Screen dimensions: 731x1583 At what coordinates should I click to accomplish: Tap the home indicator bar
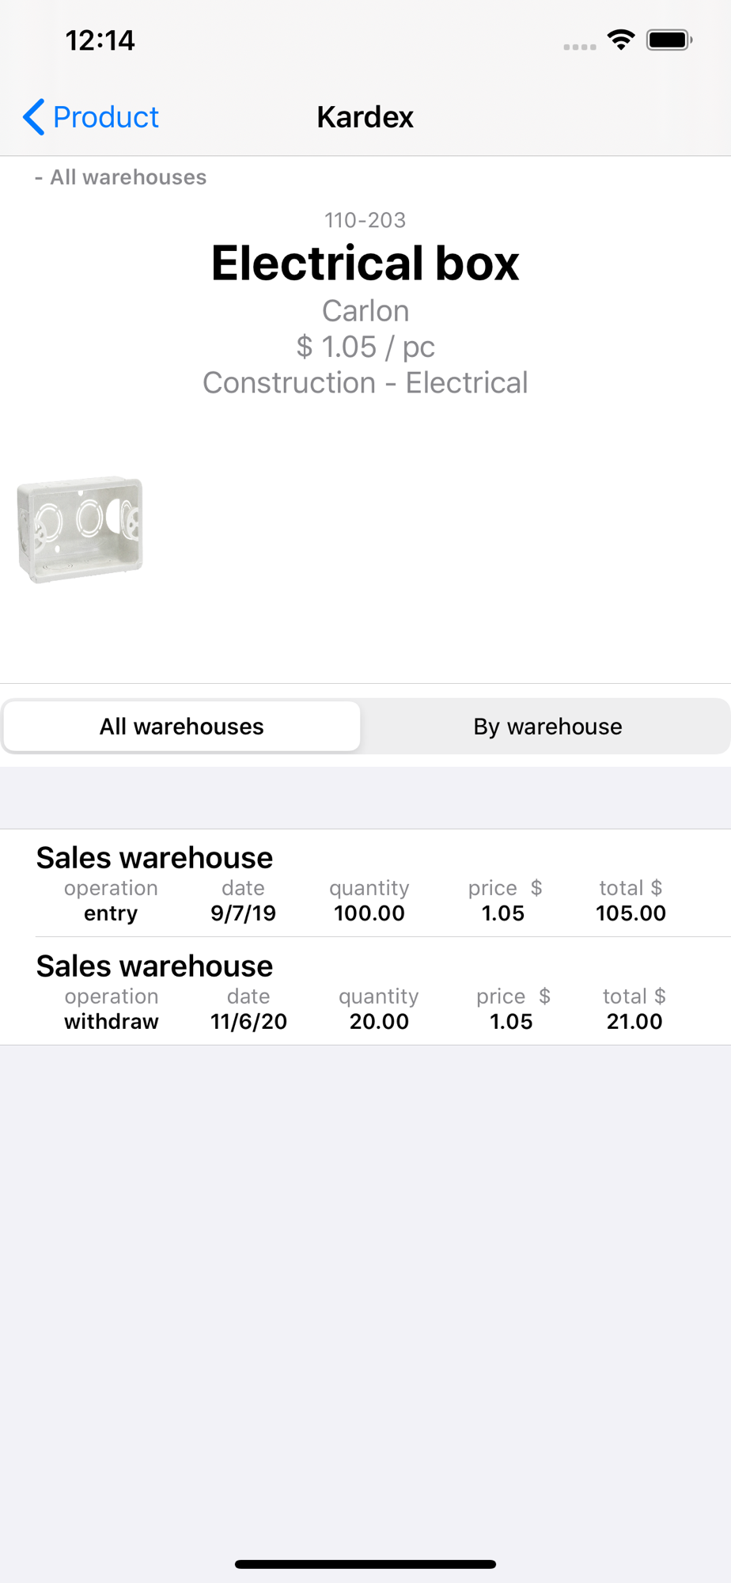click(365, 1564)
